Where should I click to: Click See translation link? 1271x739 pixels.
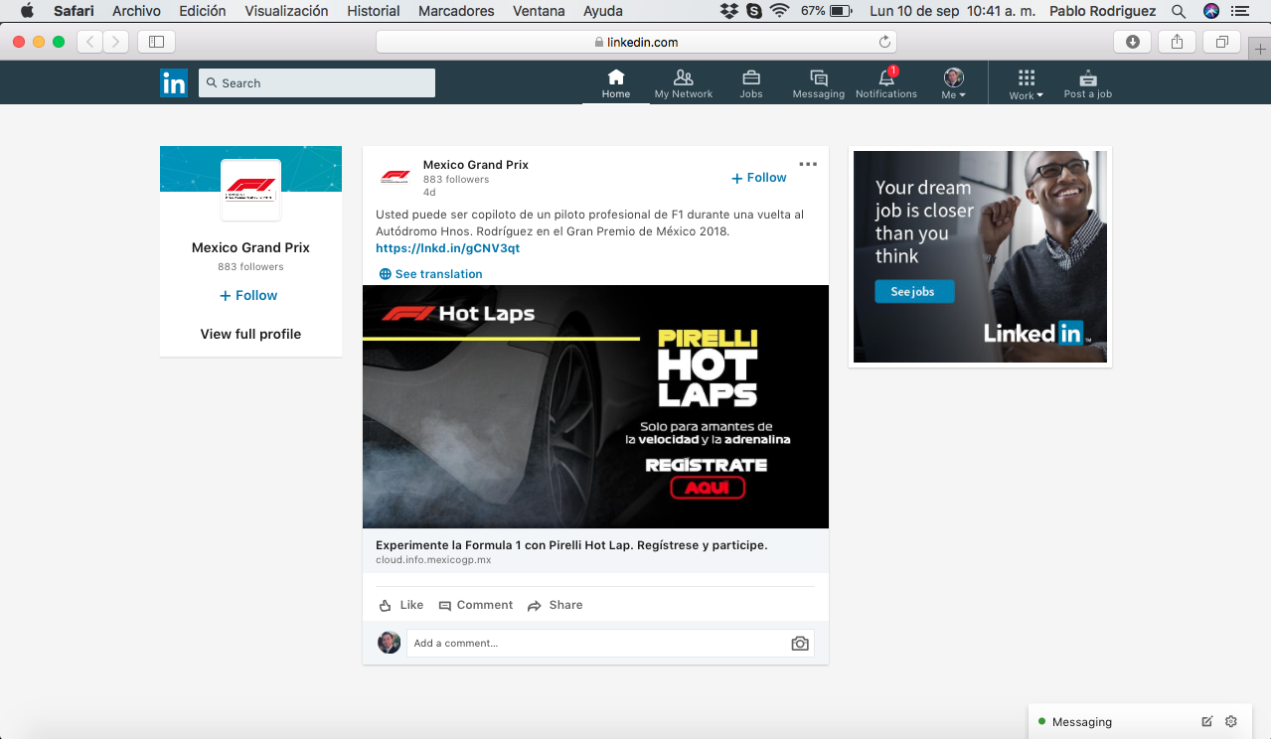point(431,274)
